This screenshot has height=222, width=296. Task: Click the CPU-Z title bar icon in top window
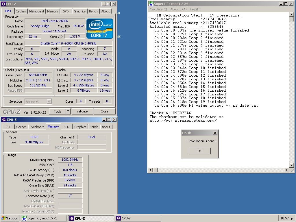[x=3, y=4]
